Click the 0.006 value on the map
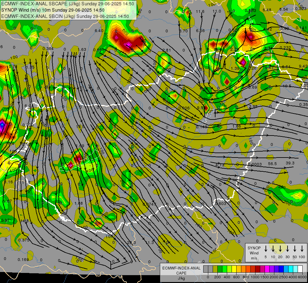The width and height of the screenshot is (308, 283). click(x=184, y=108)
